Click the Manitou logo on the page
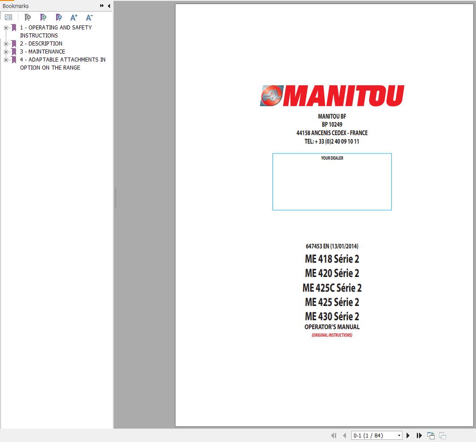 tap(332, 95)
